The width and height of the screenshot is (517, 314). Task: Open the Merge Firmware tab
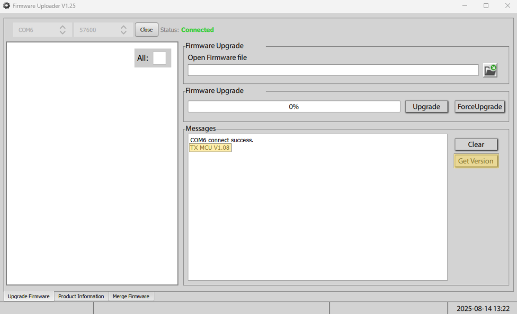tap(131, 296)
